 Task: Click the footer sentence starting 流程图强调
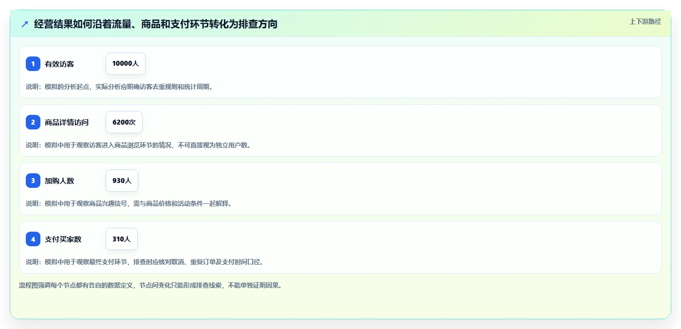(x=150, y=285)
